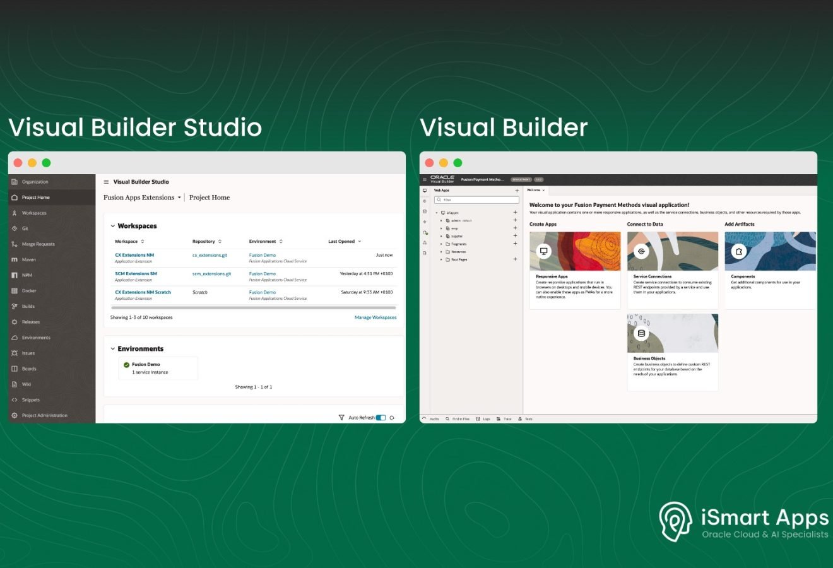833x568 pixels.
Task: Select Fusion Demo environment card
Action: coord(158,369)
